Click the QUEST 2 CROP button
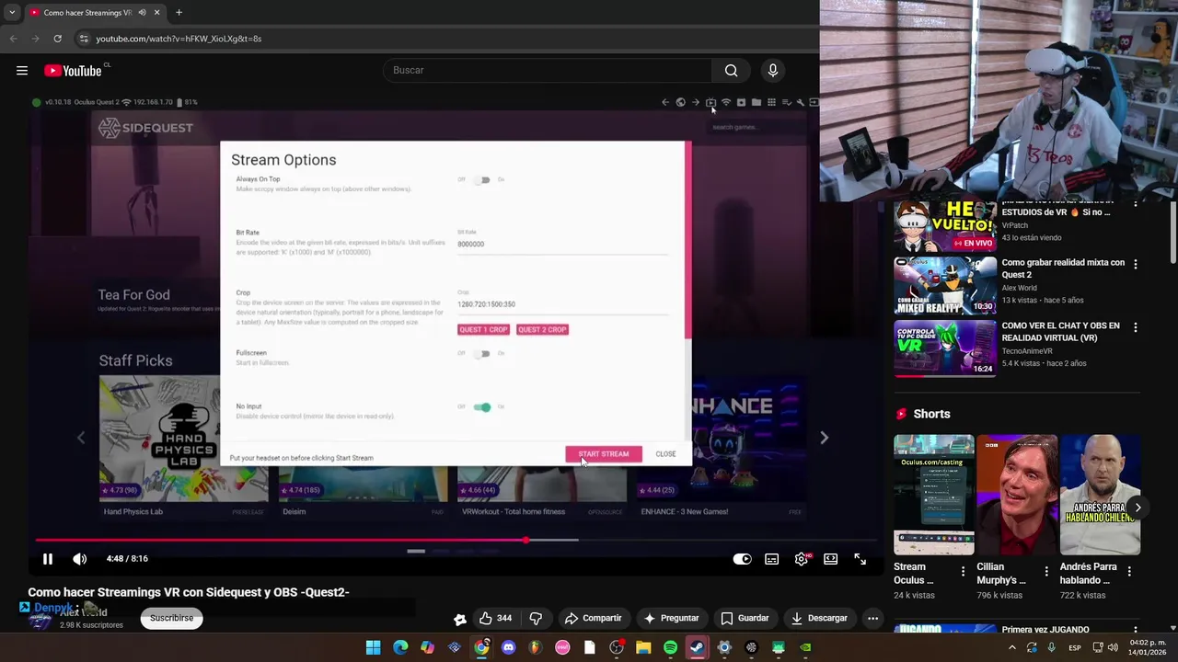 tap(542, 329)
